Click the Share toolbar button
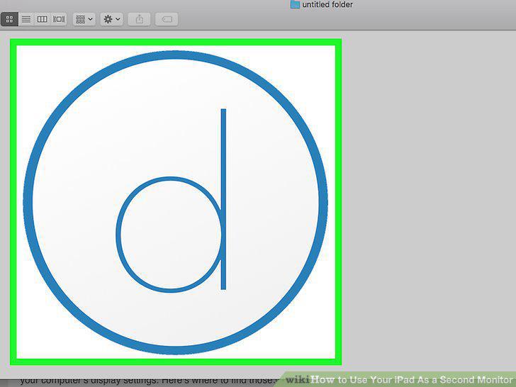 coord(139,19)
